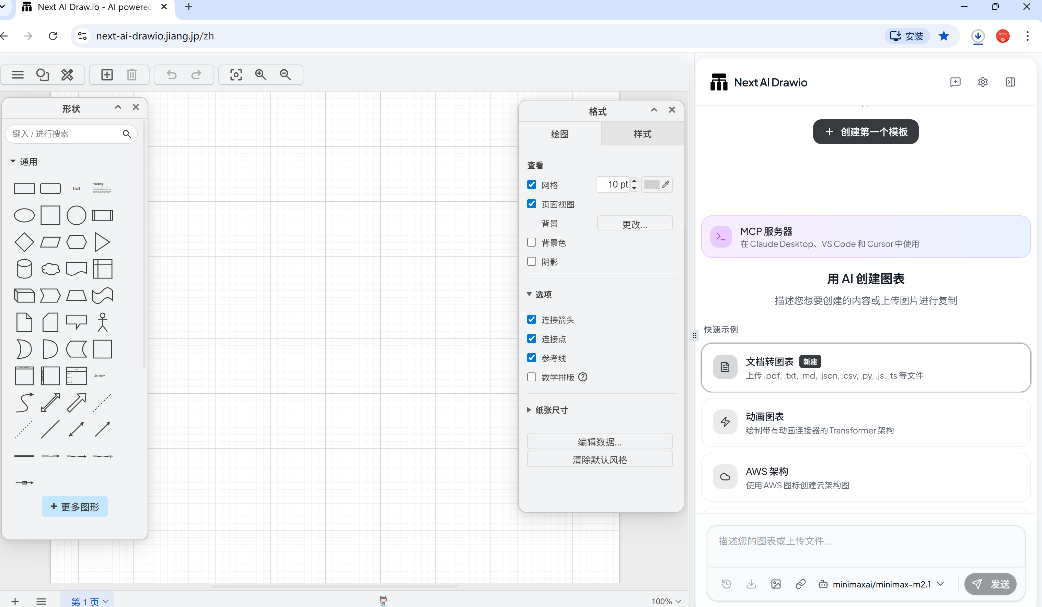Click the undo arrow icon
1042x607 pixels.
pos(172,75)
